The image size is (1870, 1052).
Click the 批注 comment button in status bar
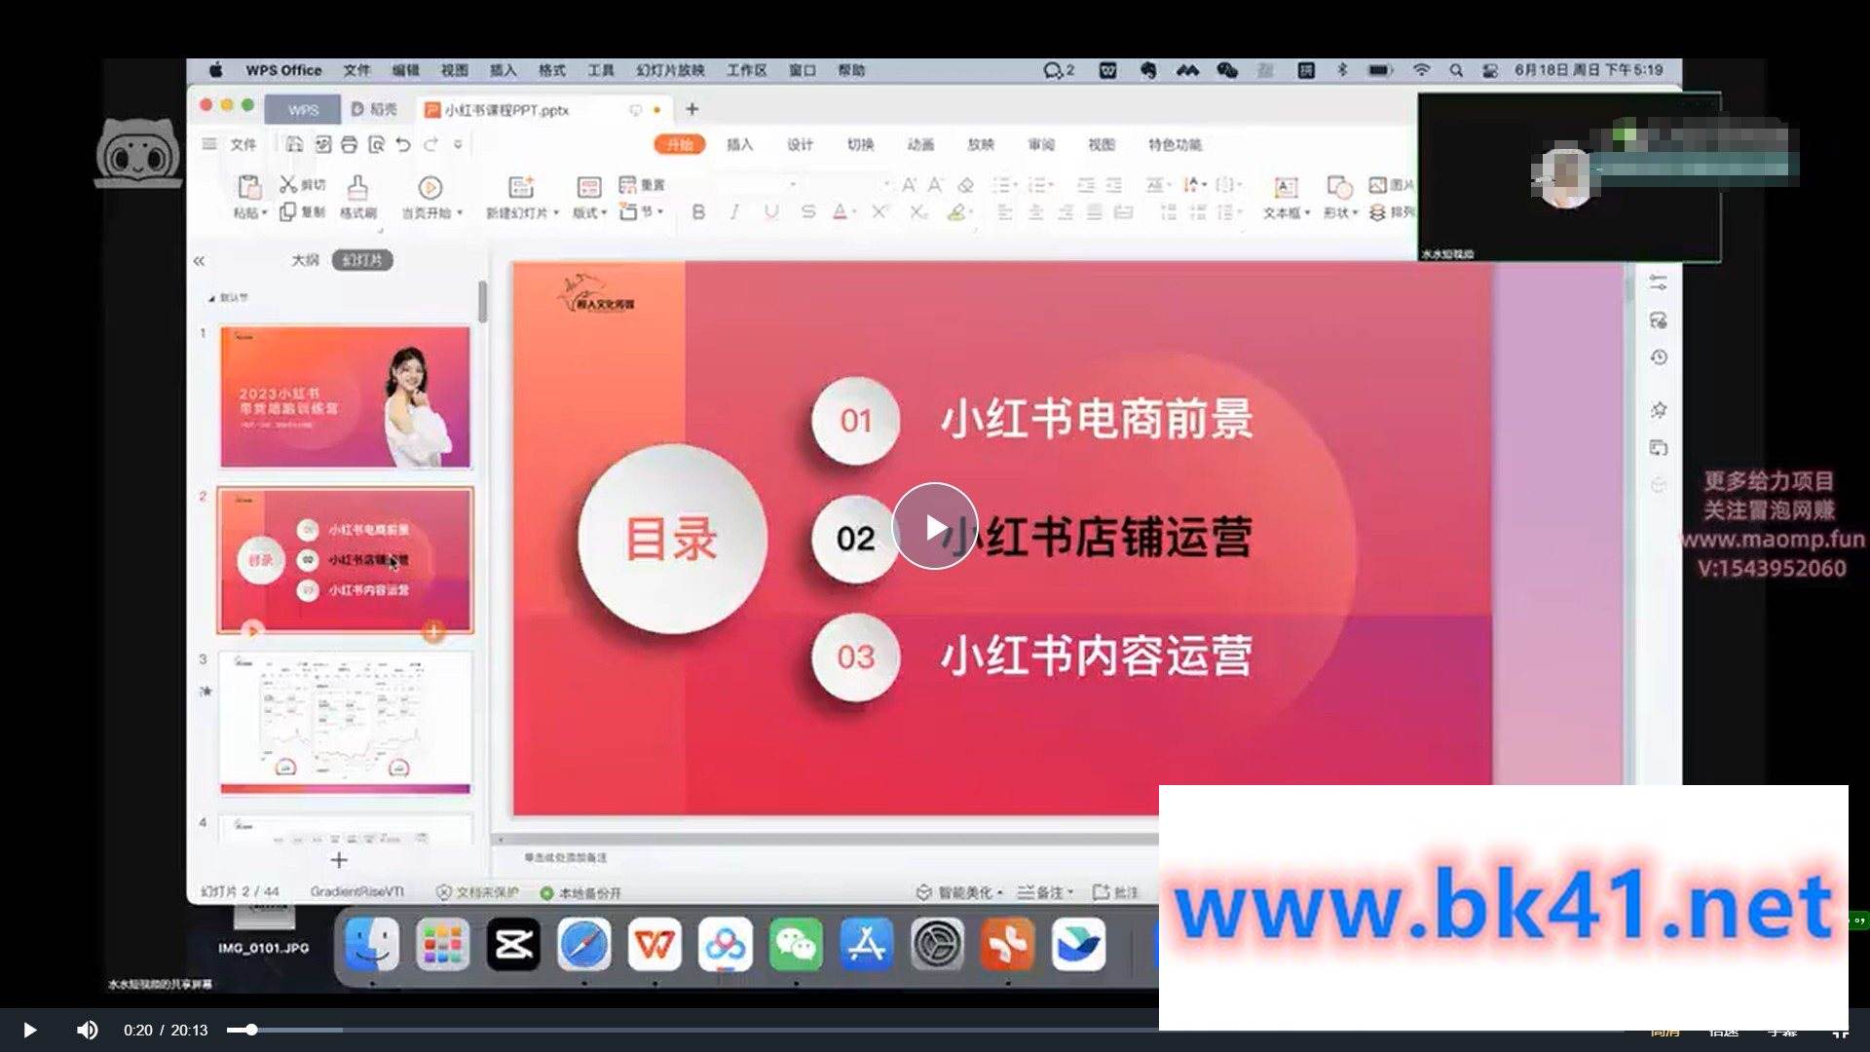pyautogui.click(x=1115, y=892)
